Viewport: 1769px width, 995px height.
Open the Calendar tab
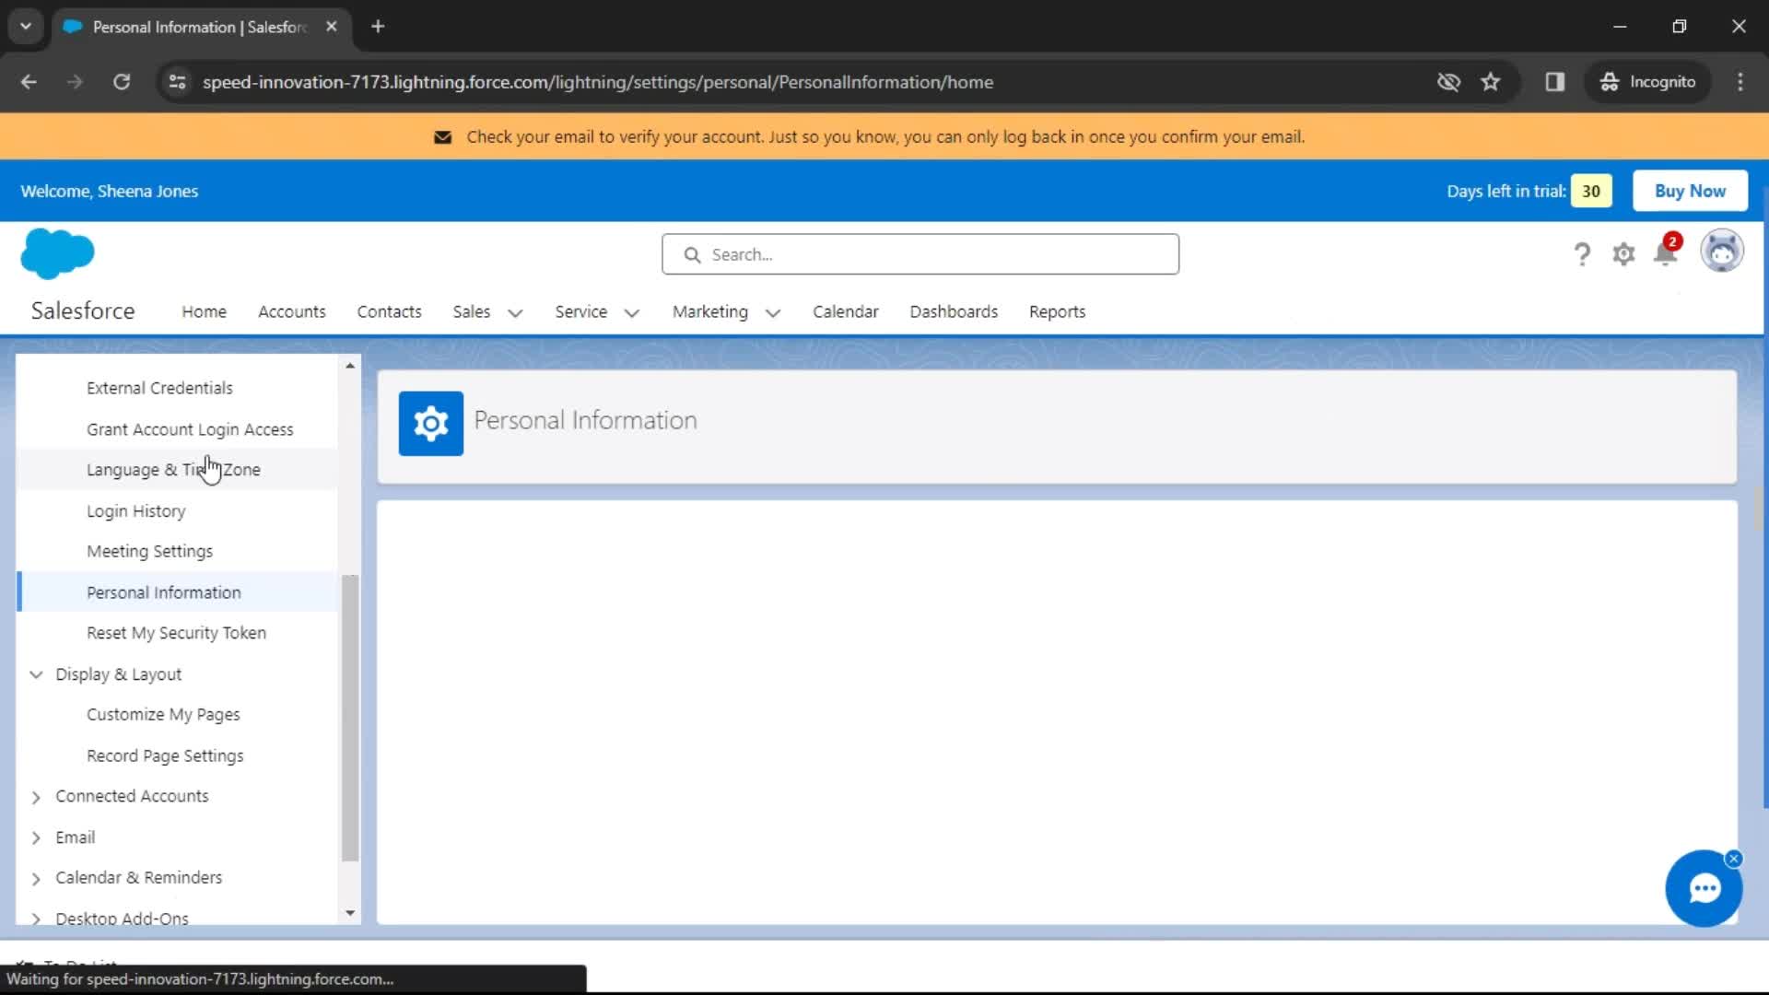click(x=845, y=312)
